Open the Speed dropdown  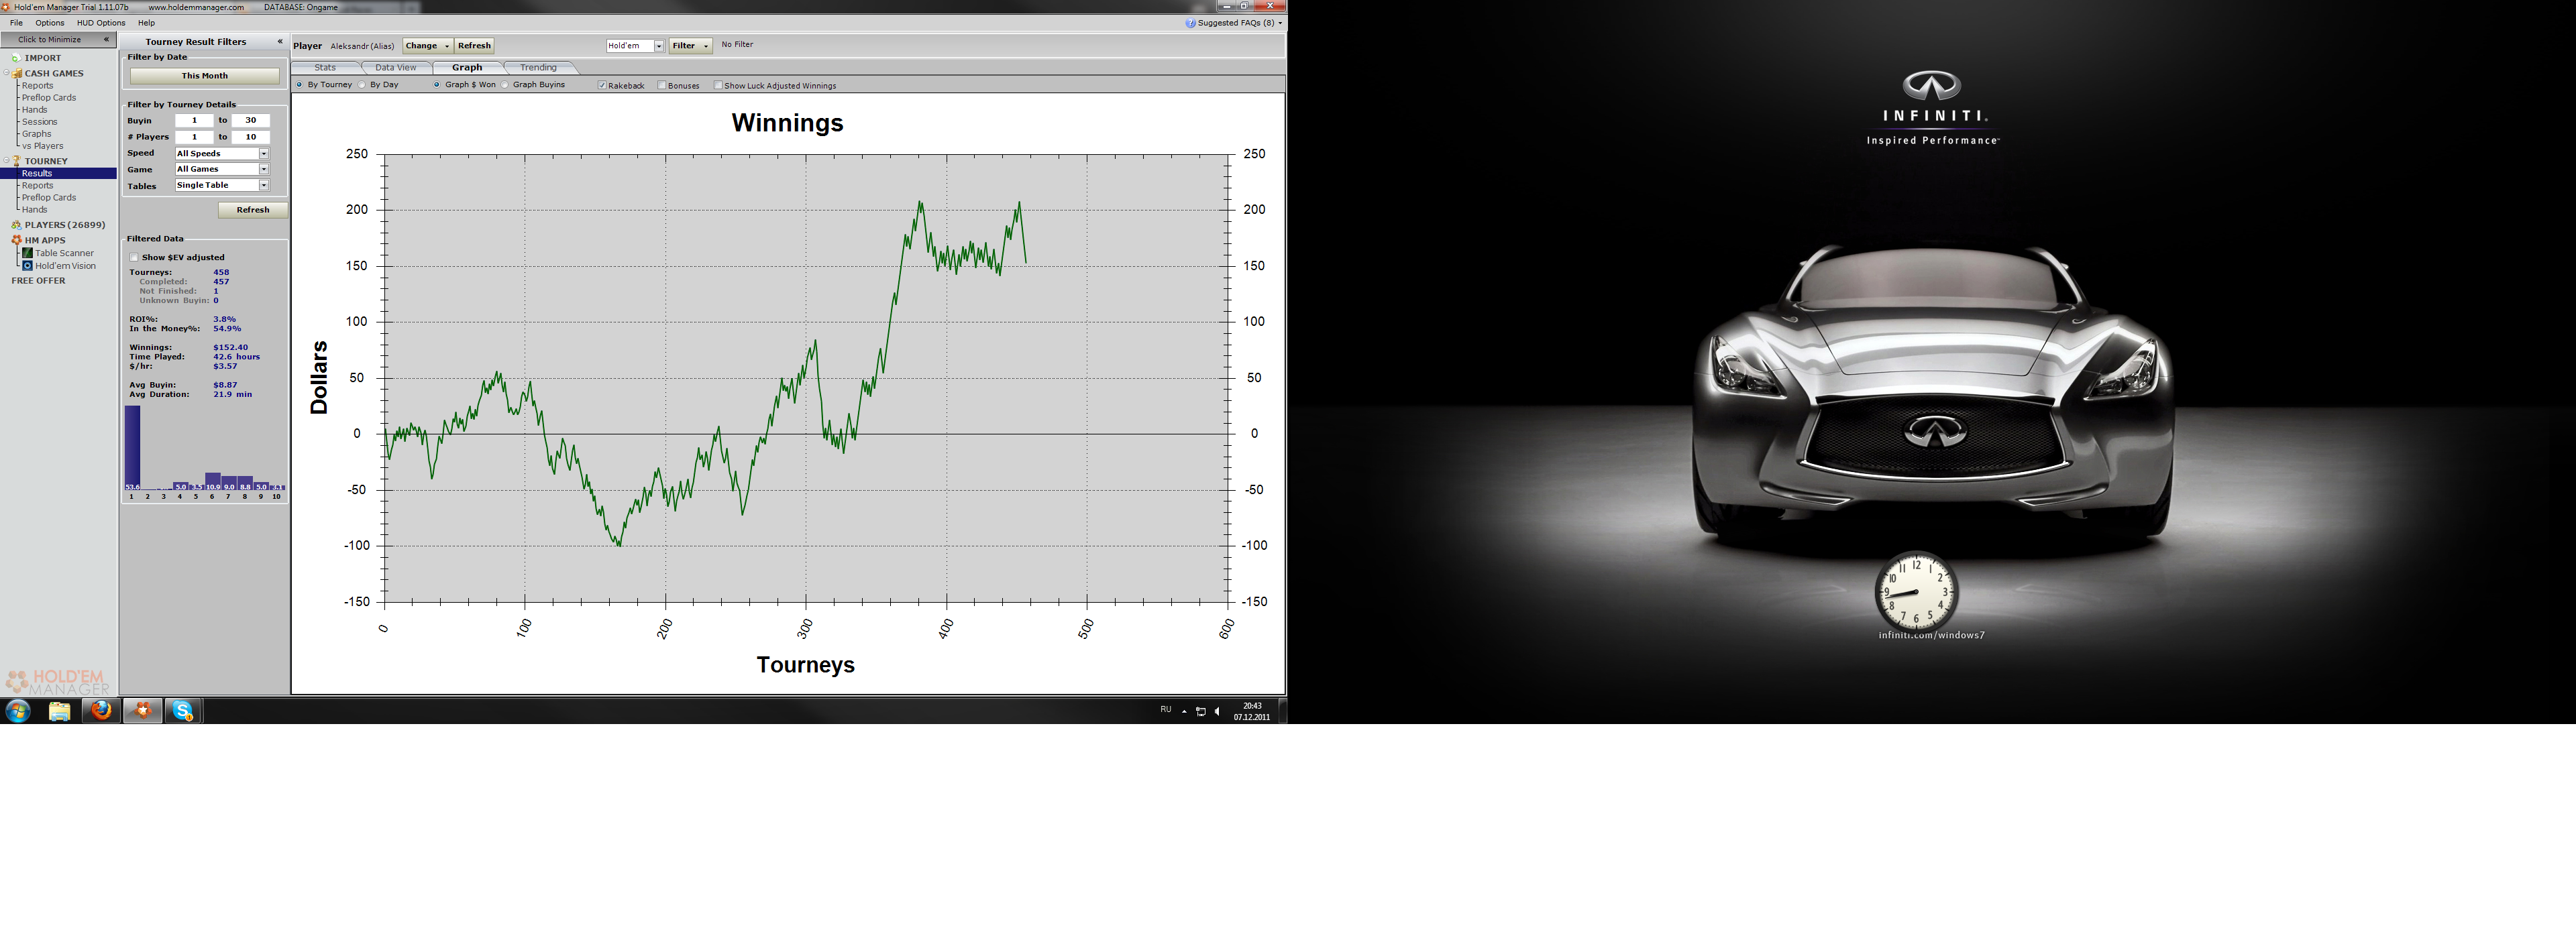[x=264, y=154]
